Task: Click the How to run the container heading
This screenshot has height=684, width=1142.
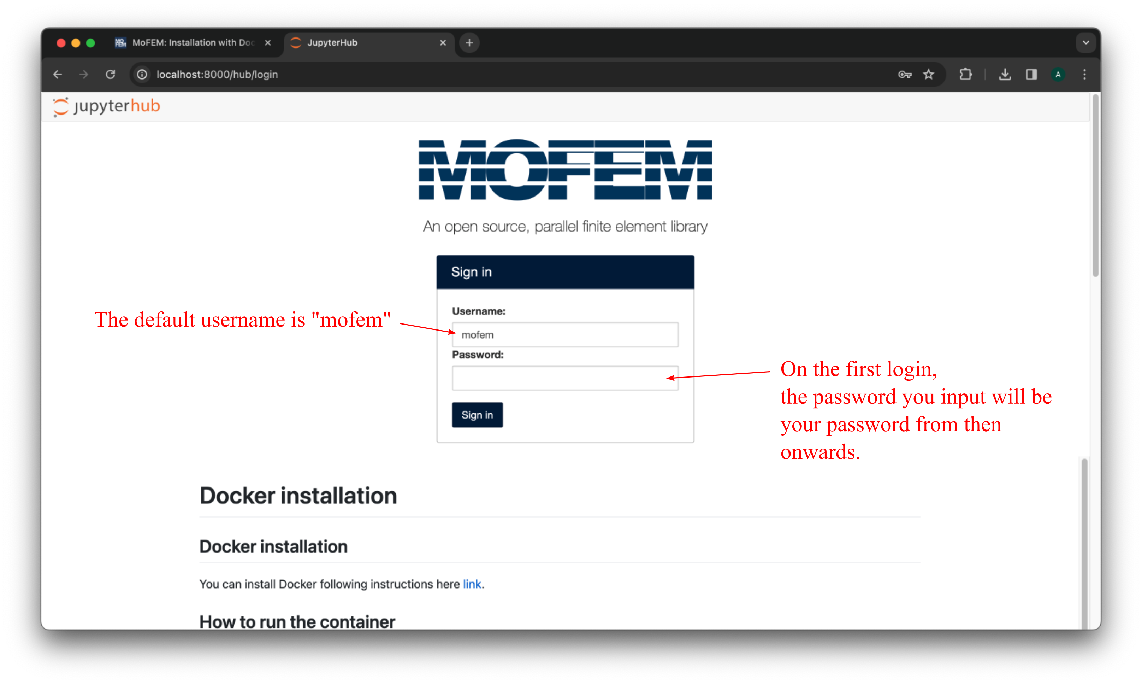Action: tap(297, 622)
